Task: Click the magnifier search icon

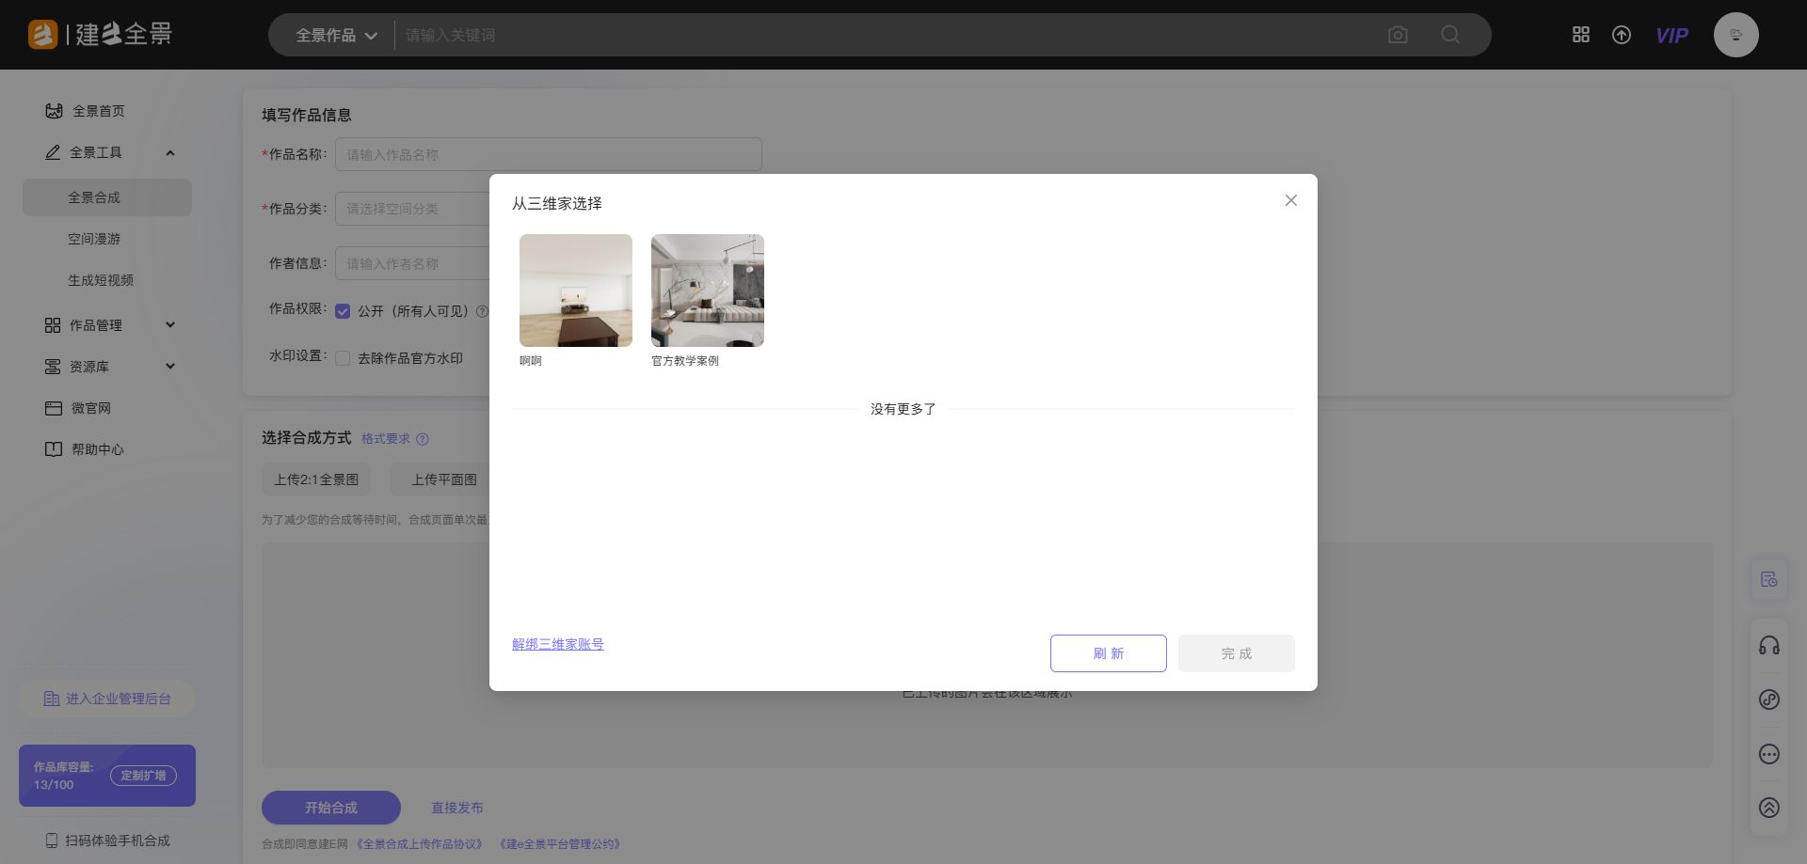Action: point(1450,35)
